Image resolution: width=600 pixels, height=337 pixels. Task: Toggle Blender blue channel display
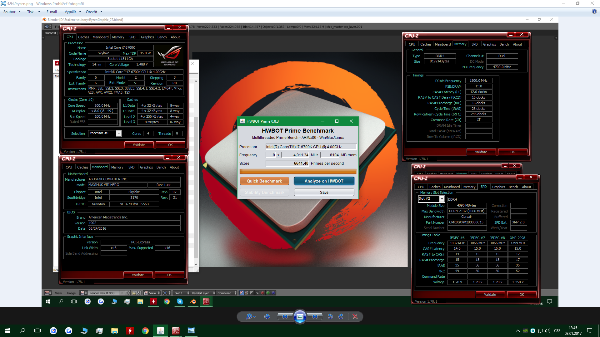[273, 293]
